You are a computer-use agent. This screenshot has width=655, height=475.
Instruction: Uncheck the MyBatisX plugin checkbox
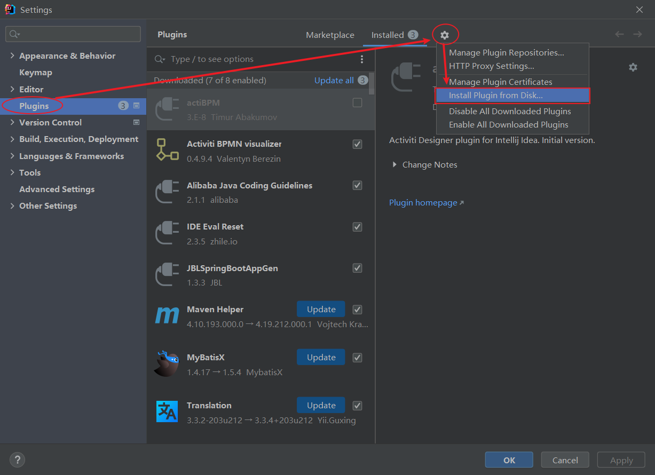pyautogui.click(x=358, y=358)
